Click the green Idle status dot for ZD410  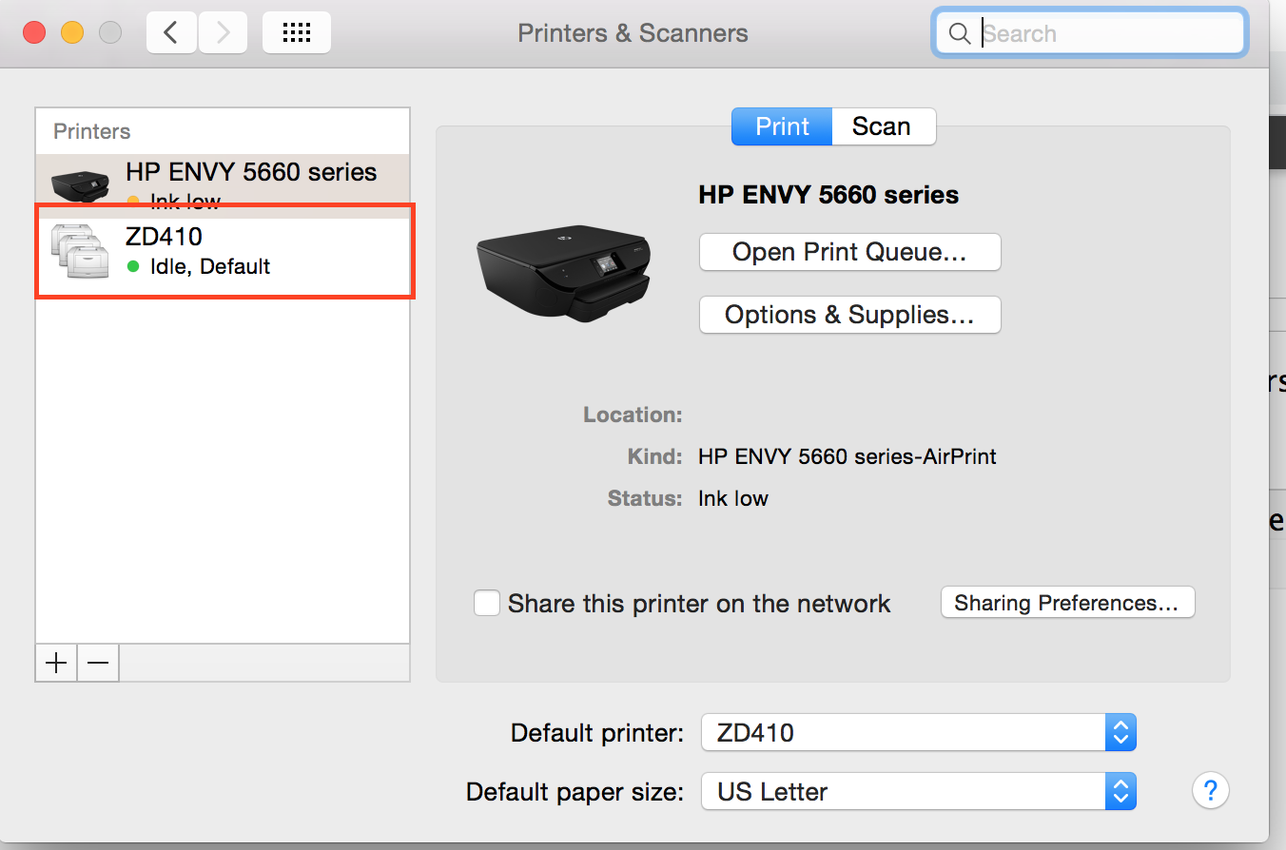[x=133, y=267]
